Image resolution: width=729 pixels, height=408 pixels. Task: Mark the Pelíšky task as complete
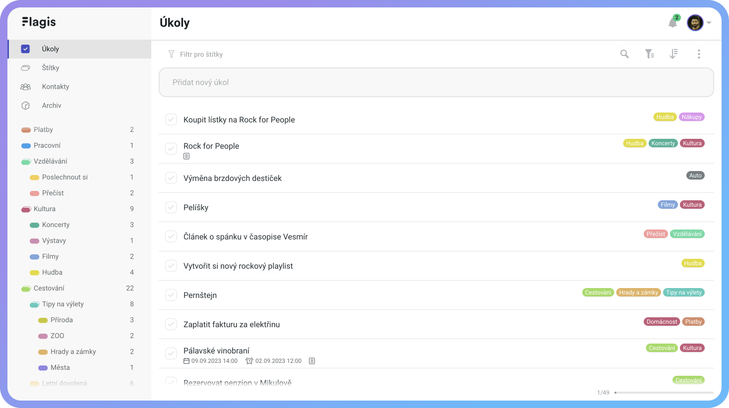click(171, 207)
